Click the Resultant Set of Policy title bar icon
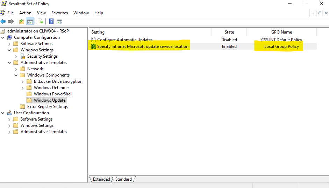The width and height of the screenshot is (329, 188). coord(4,3)
